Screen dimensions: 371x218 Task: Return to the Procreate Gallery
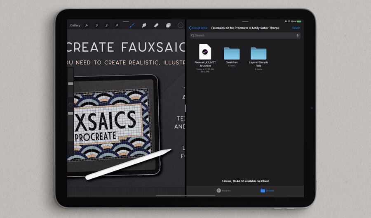tap(75, 25)
